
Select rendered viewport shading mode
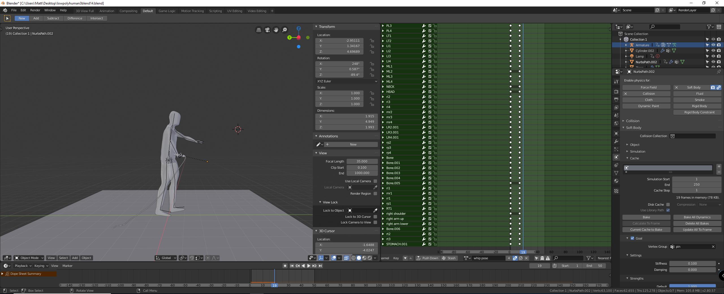(x=370, y=258)
